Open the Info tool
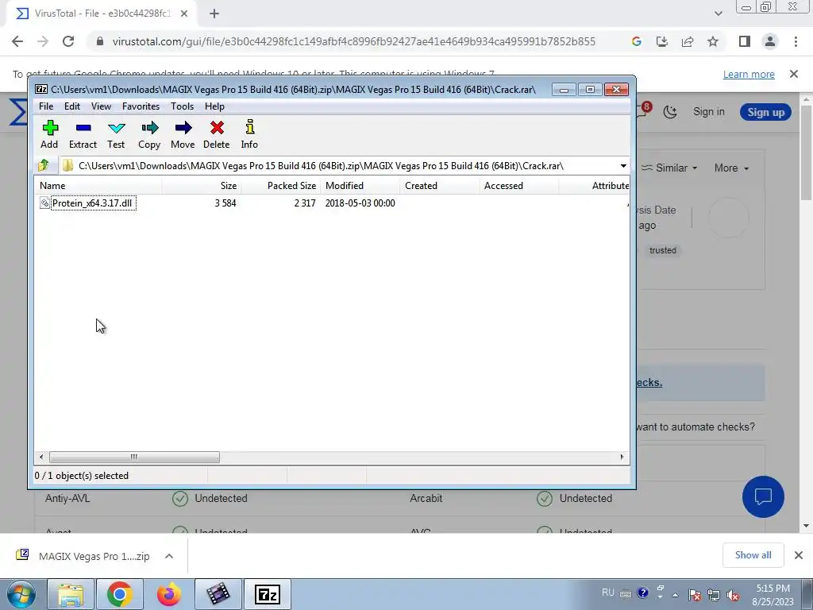 click(249, 133)
